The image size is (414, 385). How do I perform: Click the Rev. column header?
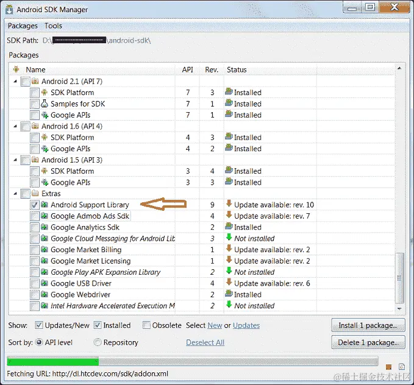click(212, 69)
